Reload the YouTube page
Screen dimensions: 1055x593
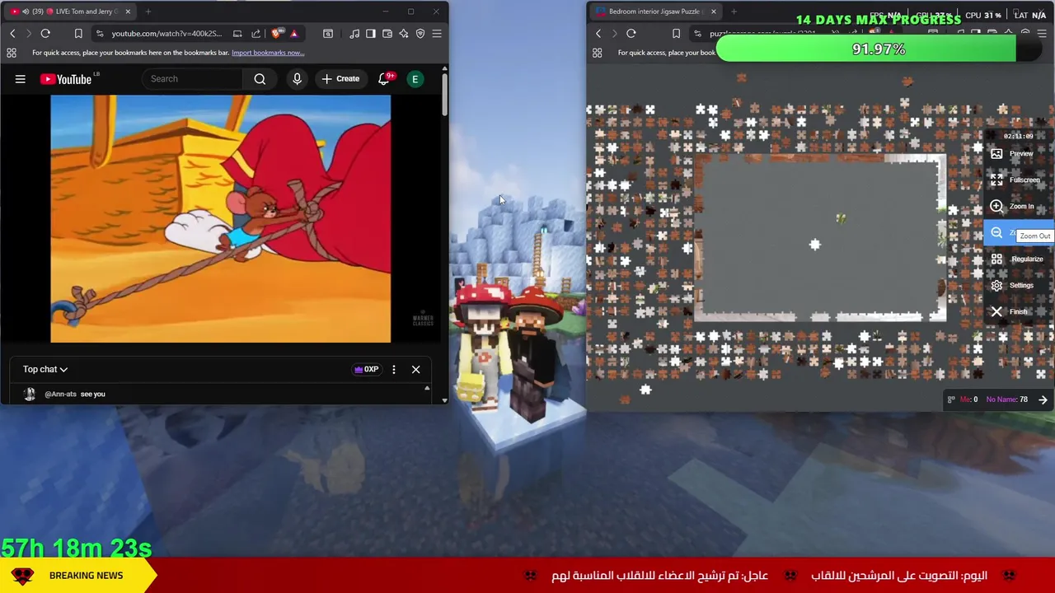coord(45,34)
